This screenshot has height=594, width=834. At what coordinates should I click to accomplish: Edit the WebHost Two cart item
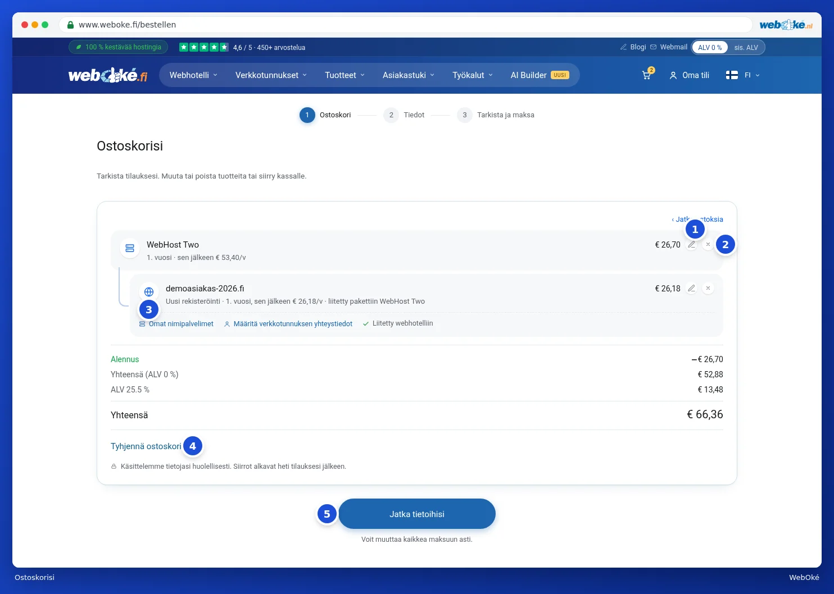tap(691, 245)
